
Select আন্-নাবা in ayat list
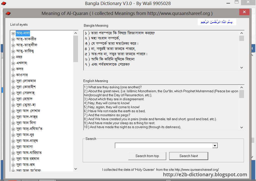(x=23, y=33)
